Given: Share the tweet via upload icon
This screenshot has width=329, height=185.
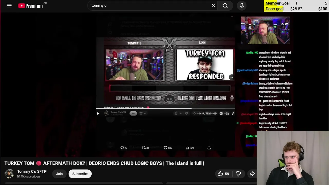Looking at the screenshot, I should point(209,148).
